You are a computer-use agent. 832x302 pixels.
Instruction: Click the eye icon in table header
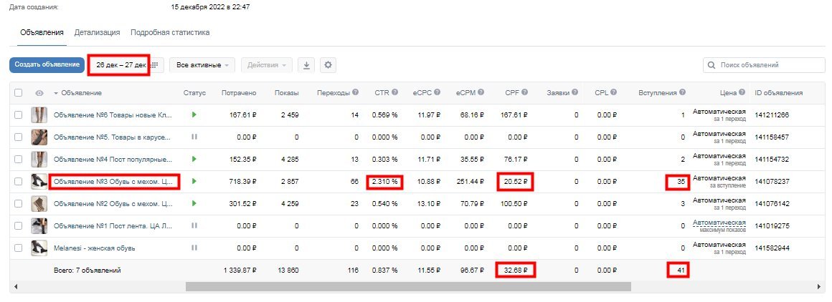39,93
